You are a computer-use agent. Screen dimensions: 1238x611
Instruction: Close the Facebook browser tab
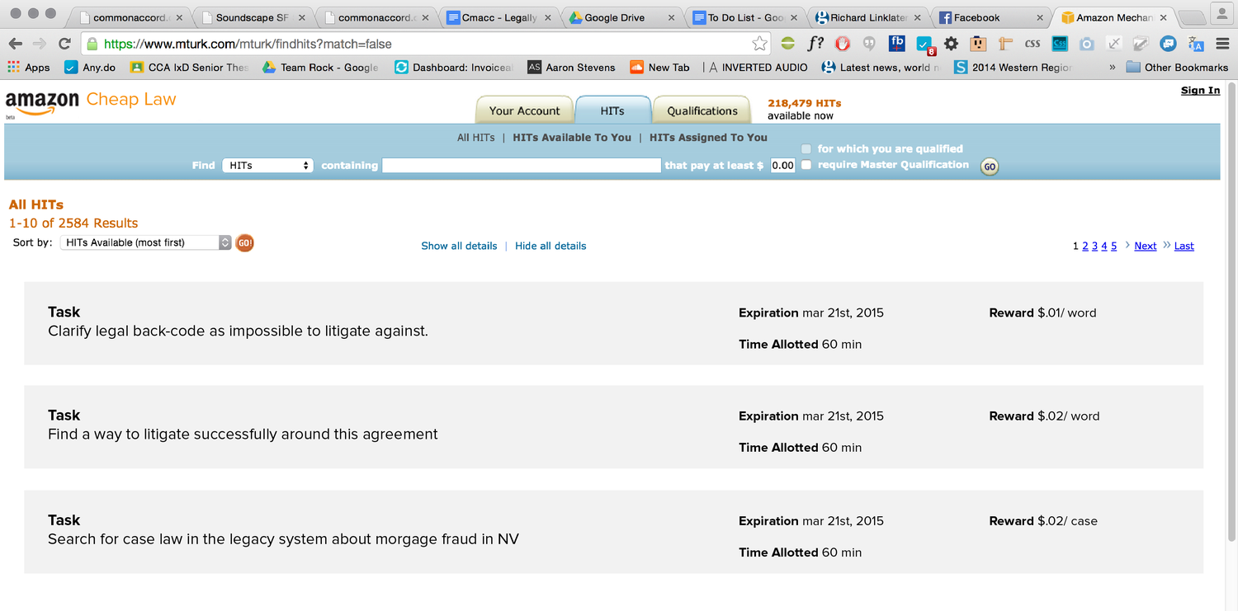tap(1040, 17)
